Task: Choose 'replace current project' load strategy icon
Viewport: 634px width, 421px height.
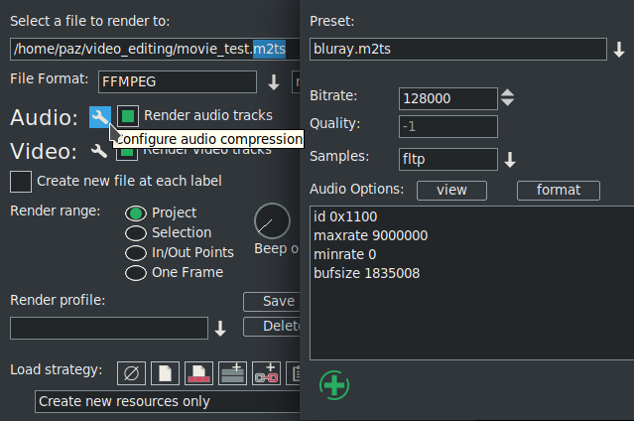Action: coord(165,373)
